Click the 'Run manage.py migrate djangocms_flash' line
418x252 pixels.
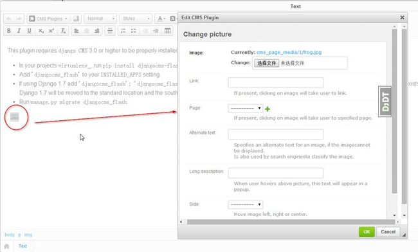click(x=73, y=102)
